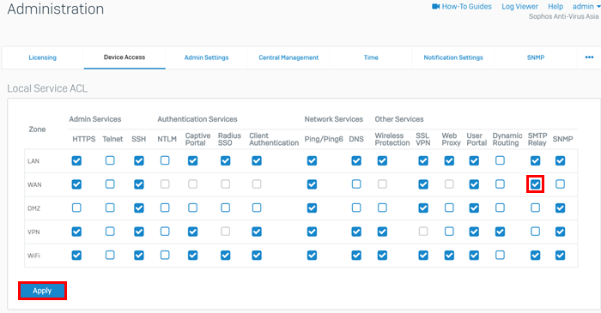The image size is (601, 313).
Task: Click the Apply button
Action: [42, 291]
